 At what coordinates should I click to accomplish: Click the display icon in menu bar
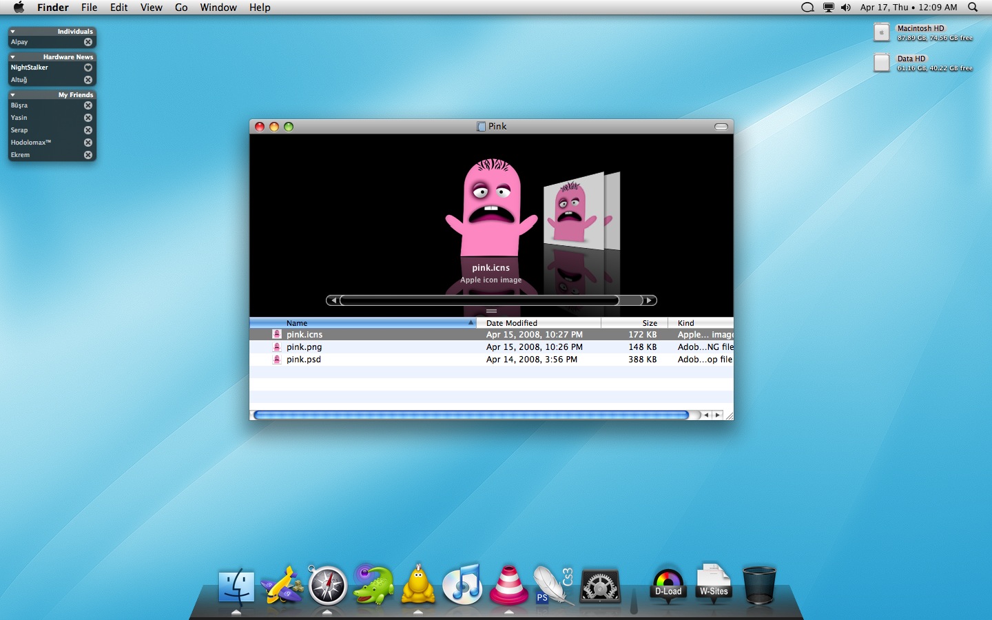[829, 8]
